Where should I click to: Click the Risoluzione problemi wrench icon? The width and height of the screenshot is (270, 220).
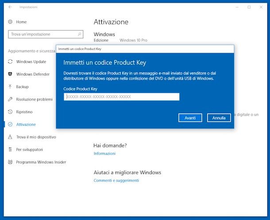[x=10, y=99]
